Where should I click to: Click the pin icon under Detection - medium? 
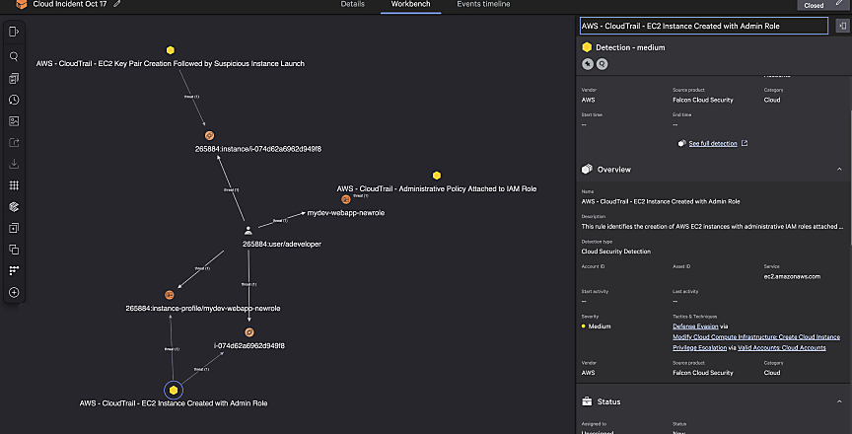(587, 63)
